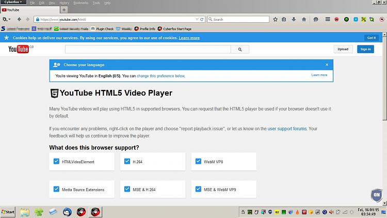Follow the change this preference below link

(160, 76)
